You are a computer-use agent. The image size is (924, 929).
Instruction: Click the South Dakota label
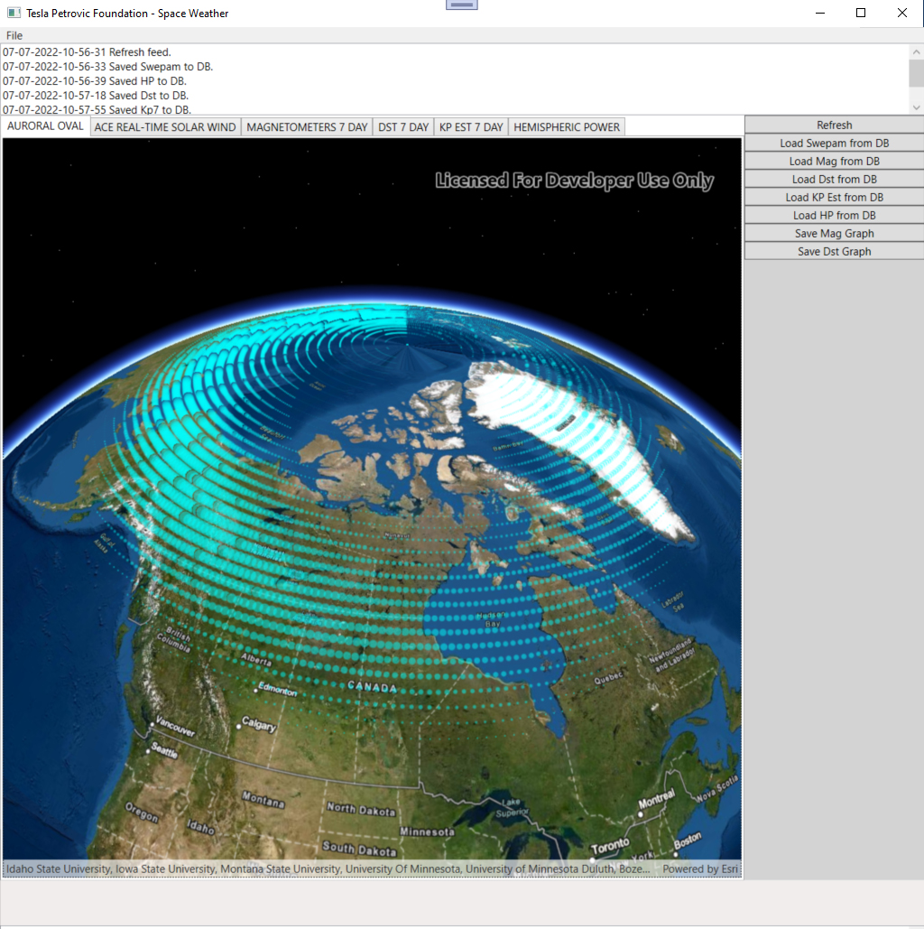pyautogui.click(x=359, y=849)
